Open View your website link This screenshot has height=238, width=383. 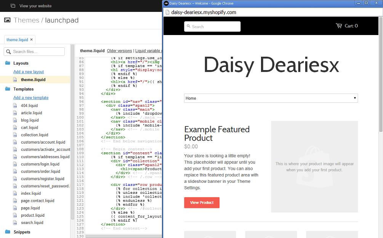click(35, 6)
